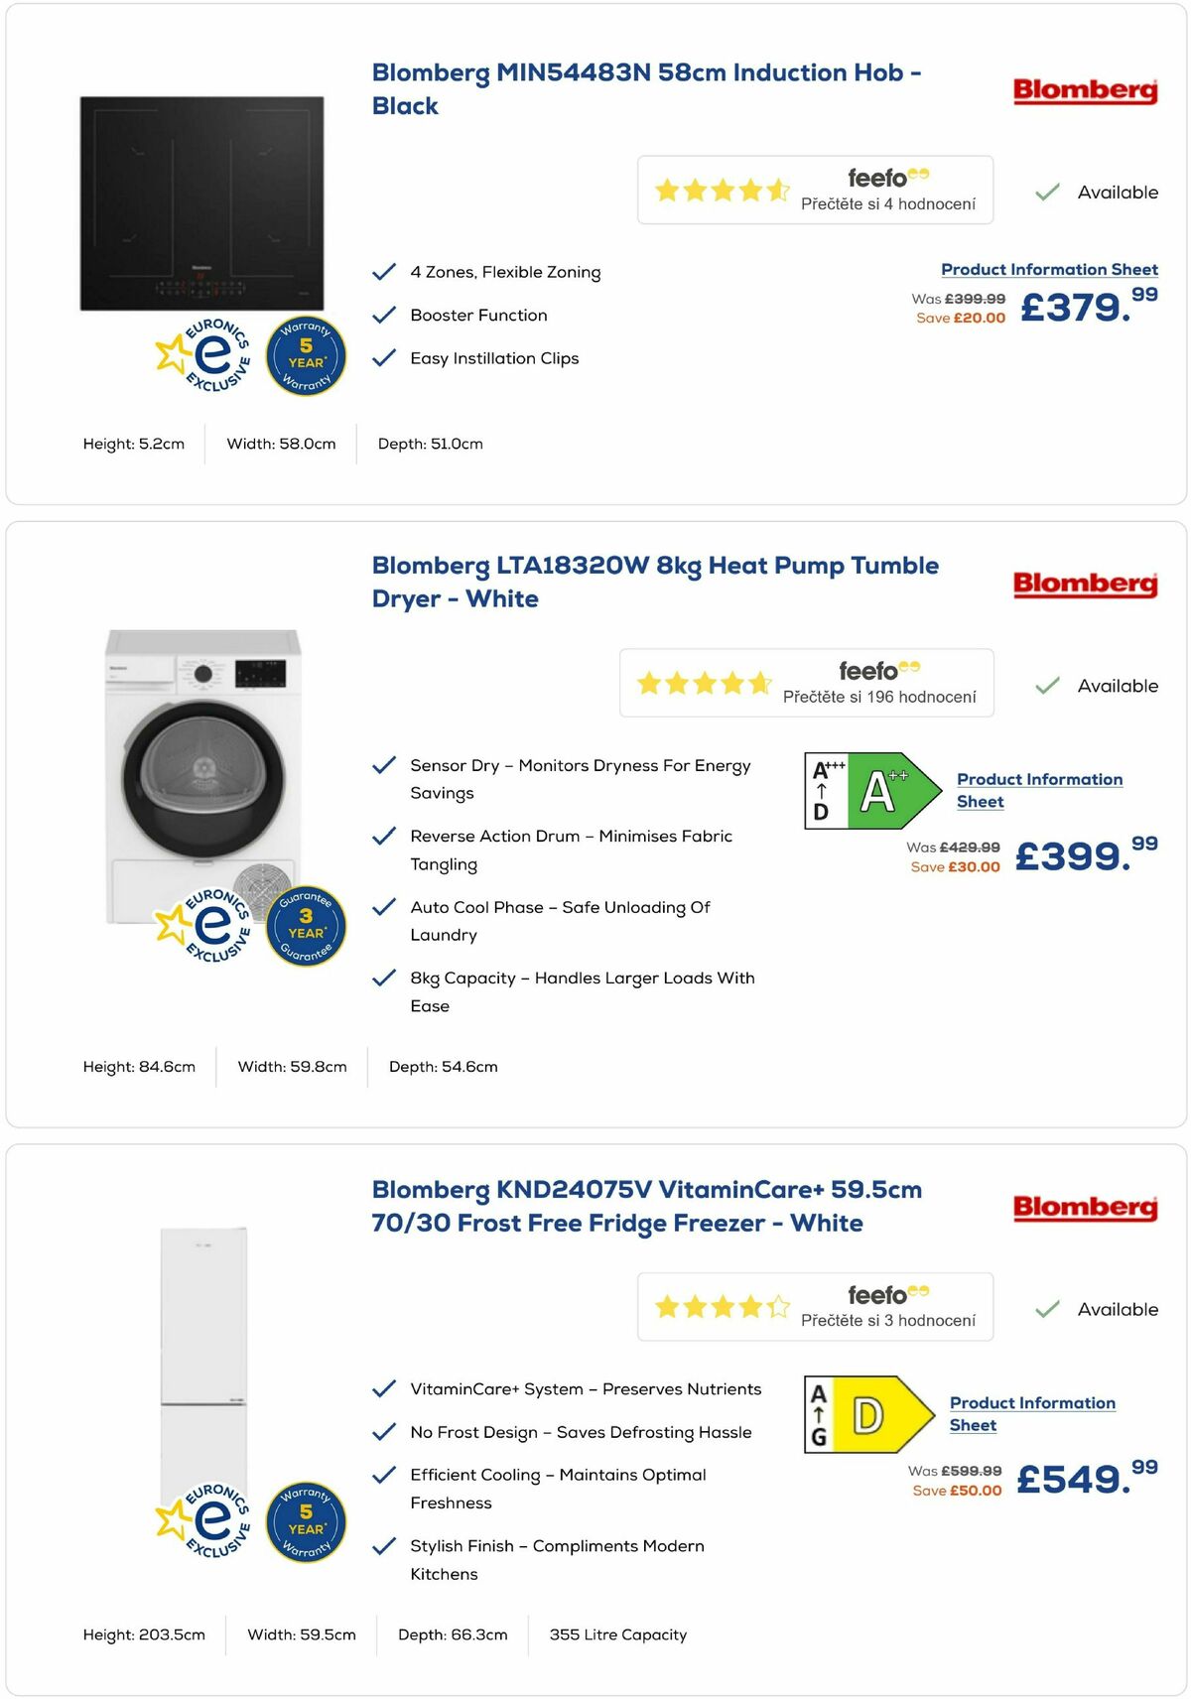Select the checkmark beside Sensor Dry feature

coord(384,765)
